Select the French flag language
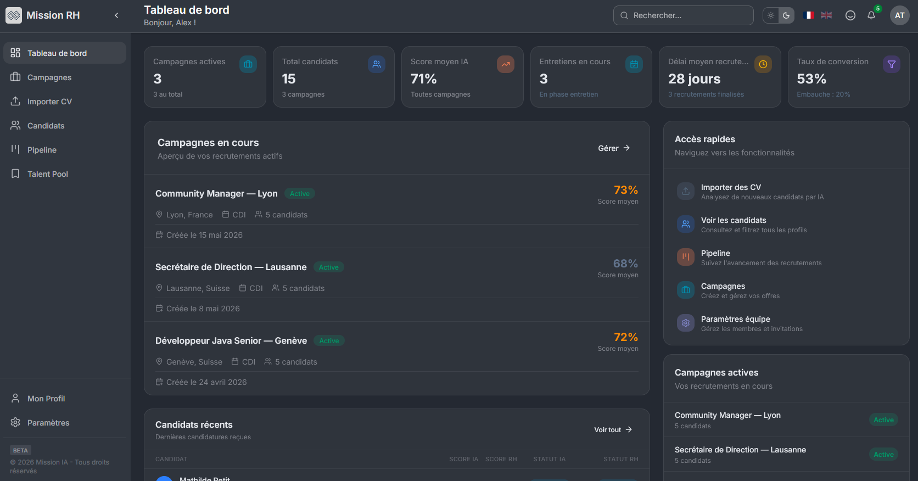Screen dimensions: 918x481 (x=809, y=15)
